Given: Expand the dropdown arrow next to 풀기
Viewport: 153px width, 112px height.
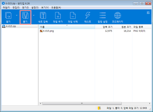Looking at the screenshot, I should tap(34, 15).
